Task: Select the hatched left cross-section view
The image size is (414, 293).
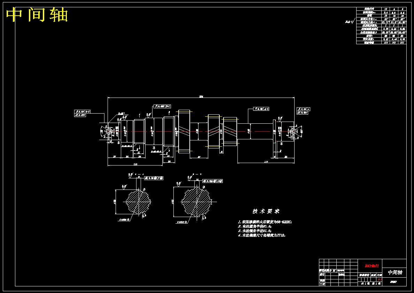Action: (x=138, y=202)
